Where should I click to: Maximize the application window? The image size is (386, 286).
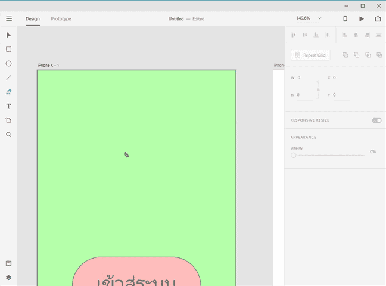click(363, 6)
